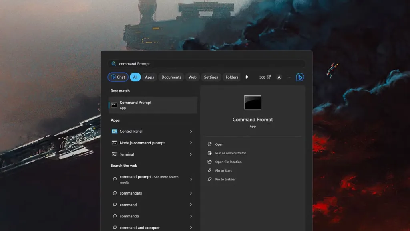This screenshot has width=410, height=231.
Task: Click the Command Prompt icon in best match
Action: coord(114,105)
